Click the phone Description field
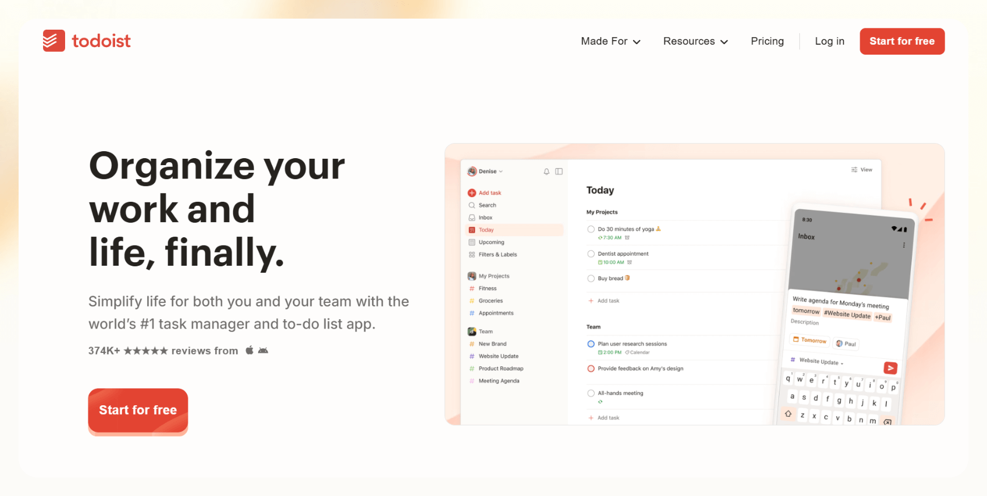 804,322
